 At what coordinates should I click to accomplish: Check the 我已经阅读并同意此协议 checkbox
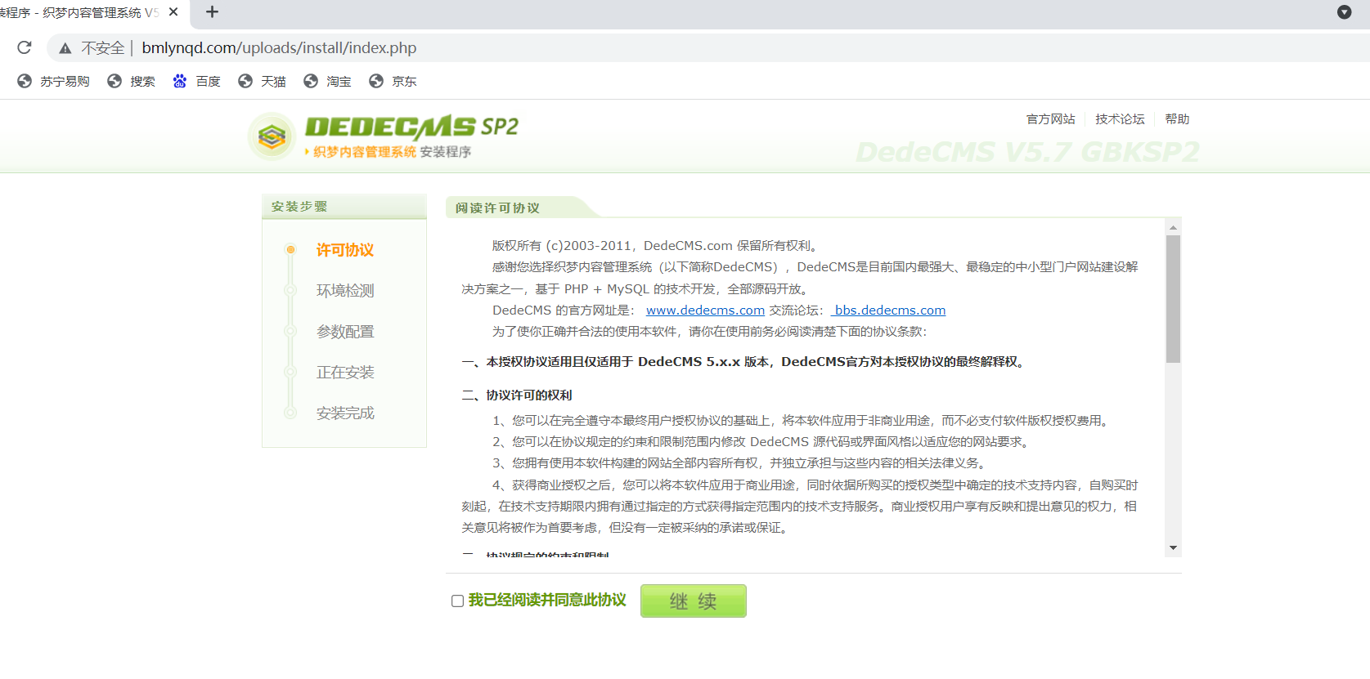457,601
